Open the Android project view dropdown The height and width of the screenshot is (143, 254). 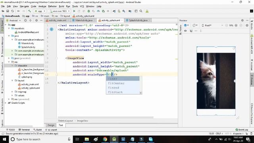13,20
